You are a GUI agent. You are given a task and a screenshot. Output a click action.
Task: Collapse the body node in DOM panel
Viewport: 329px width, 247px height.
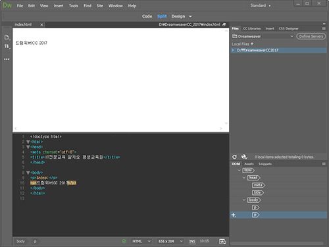pyautogui.click(x=244, y=200)
